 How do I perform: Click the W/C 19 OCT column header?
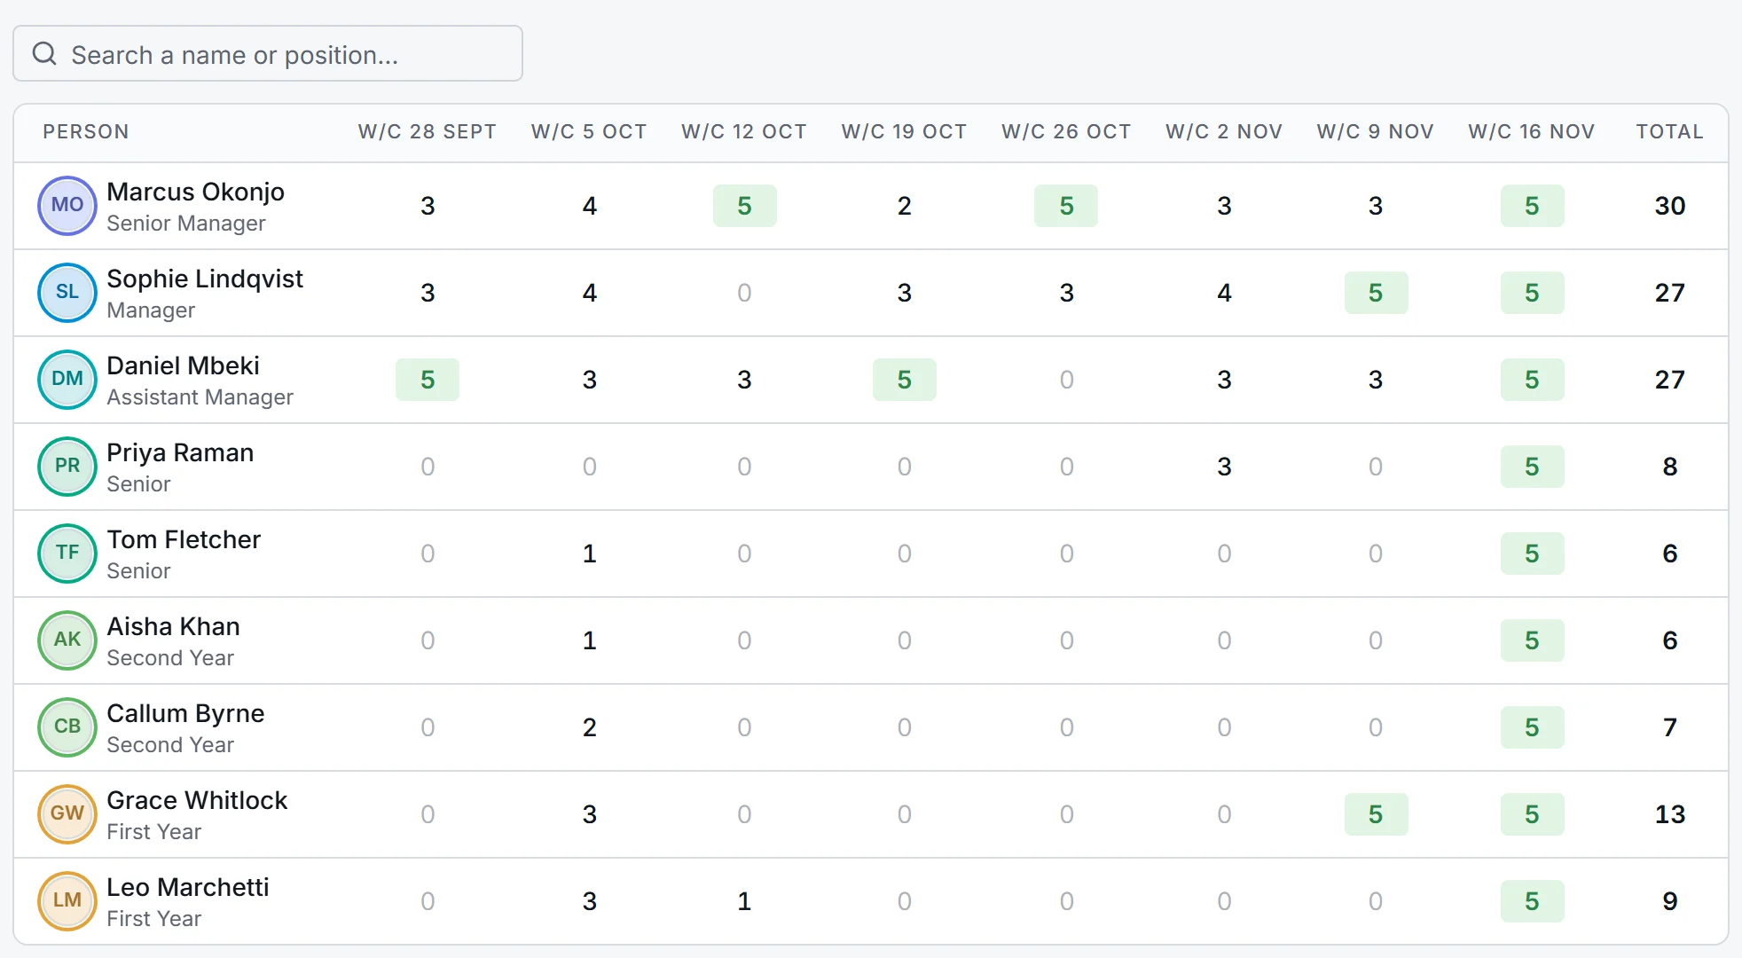(x=905, y=132)
